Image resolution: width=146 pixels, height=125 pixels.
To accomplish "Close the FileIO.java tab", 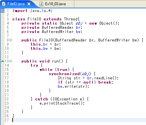I will pyautogui.click(x=29, y=4).
